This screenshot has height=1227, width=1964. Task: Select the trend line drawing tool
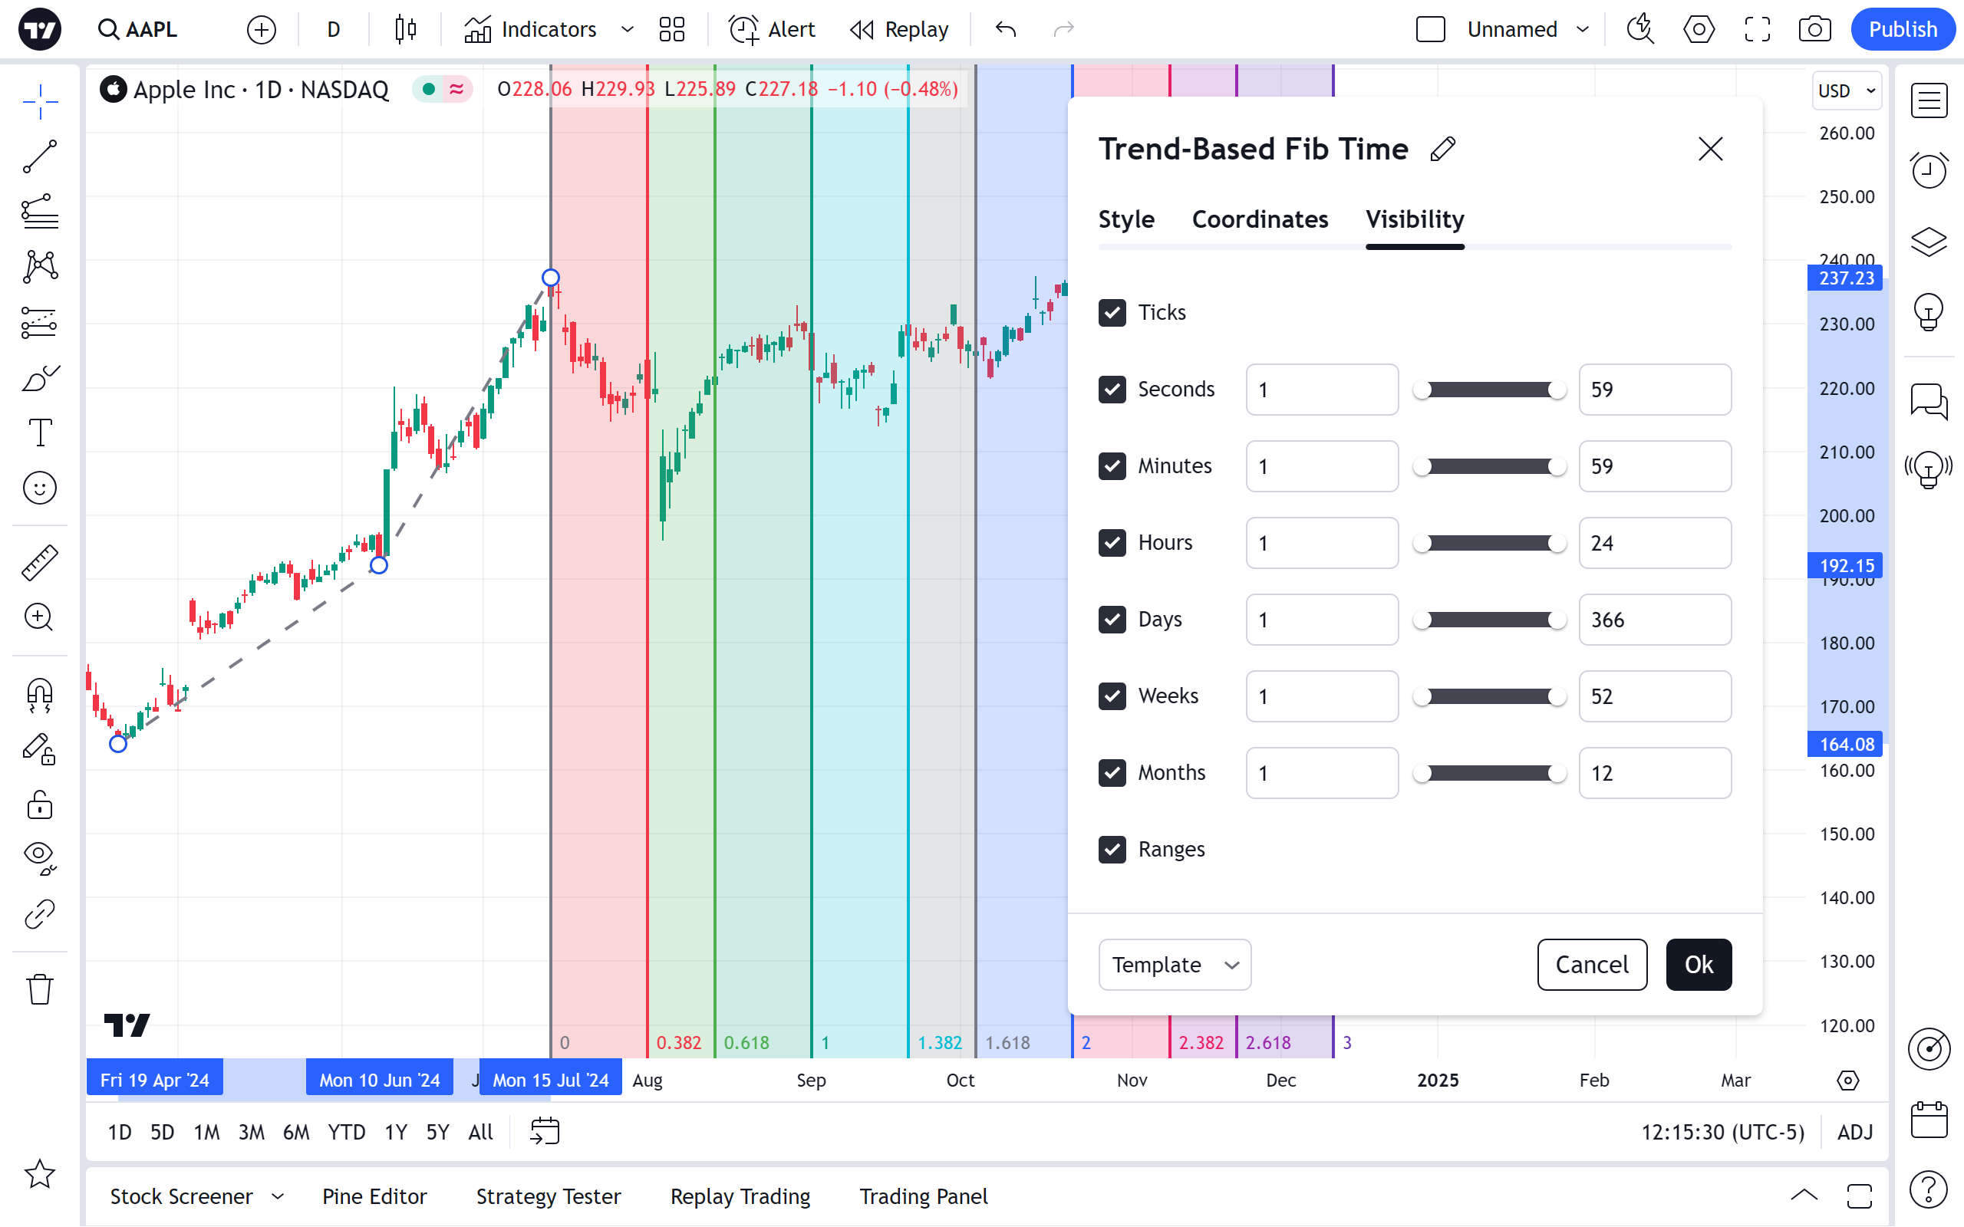pyautogui.click(x=40, y=156)
